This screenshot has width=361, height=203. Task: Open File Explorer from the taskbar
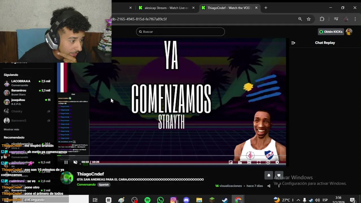coord(199,200)
